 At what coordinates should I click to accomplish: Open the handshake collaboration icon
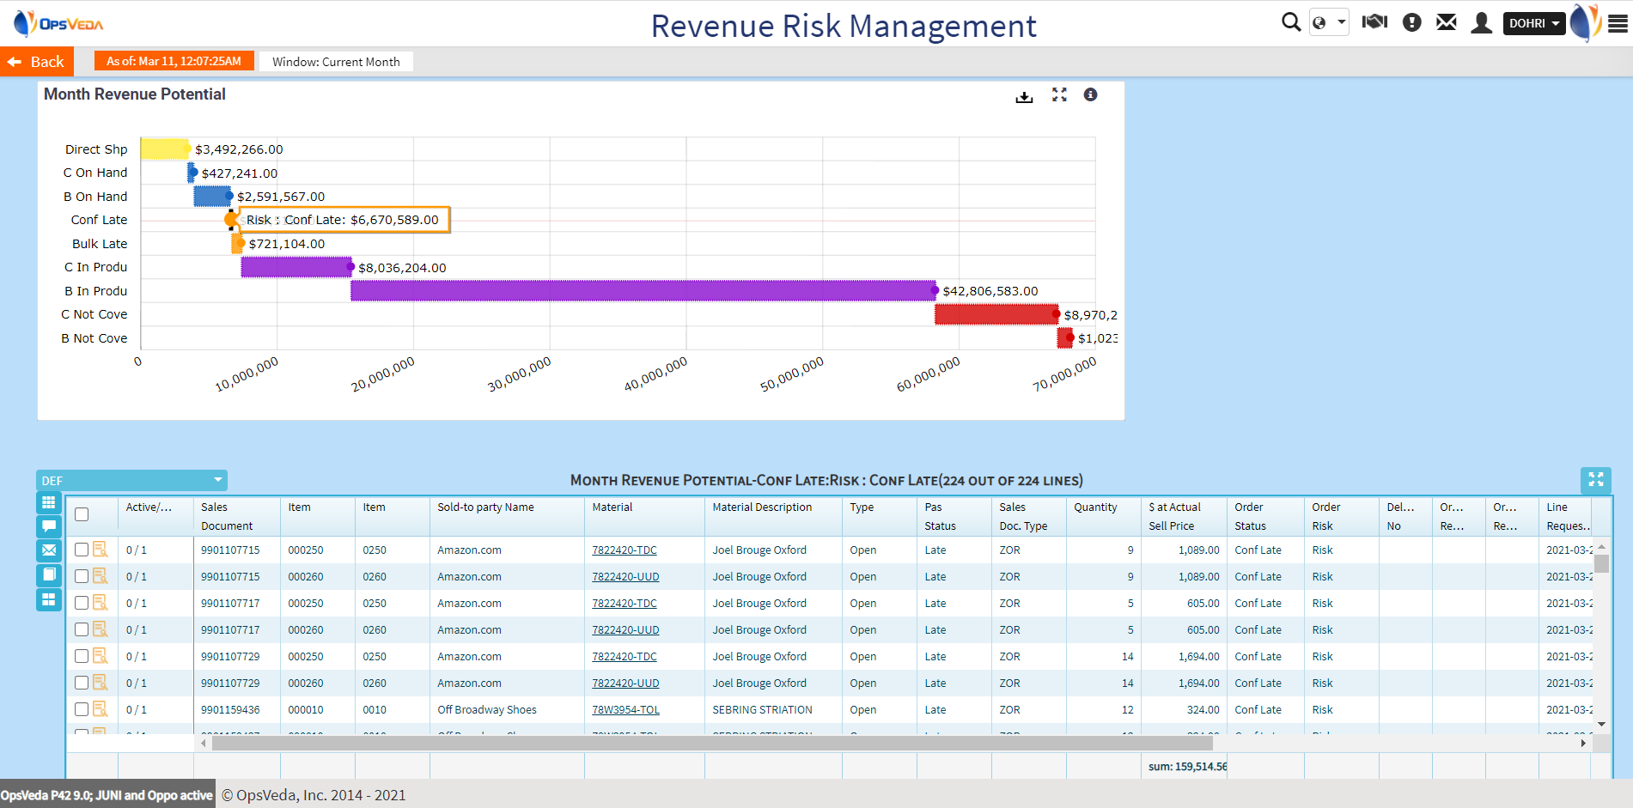[1374, 22]
